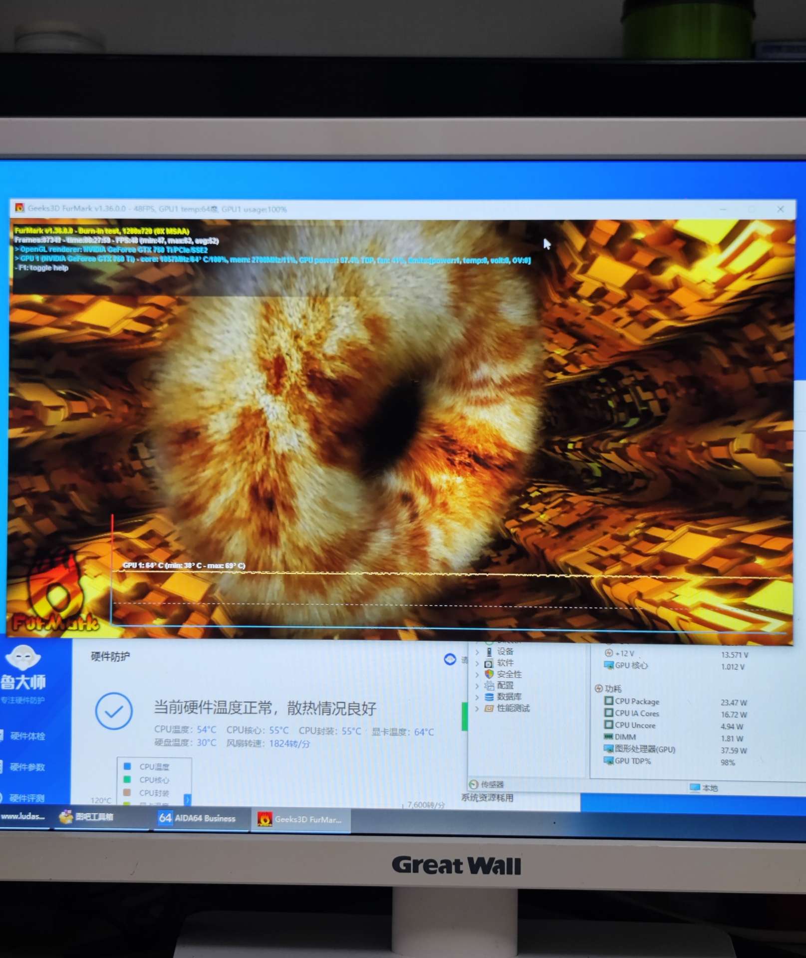Open 硬件体检 in Ludashi sidebar
This screenshot has height=958, width=806.
click(27, 736)
